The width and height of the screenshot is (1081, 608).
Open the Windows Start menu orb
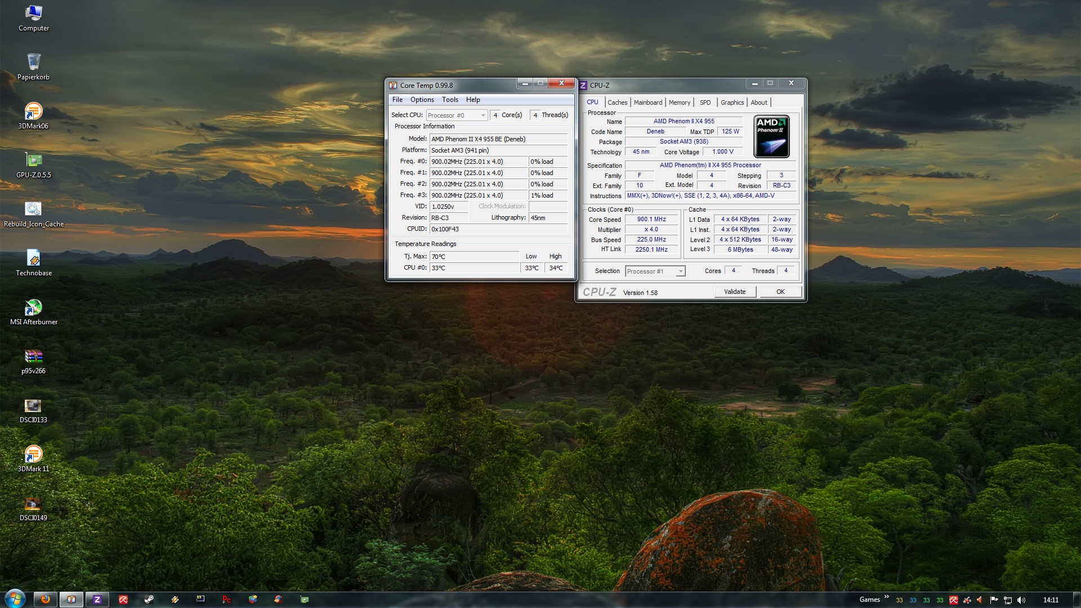click(15, 599)
